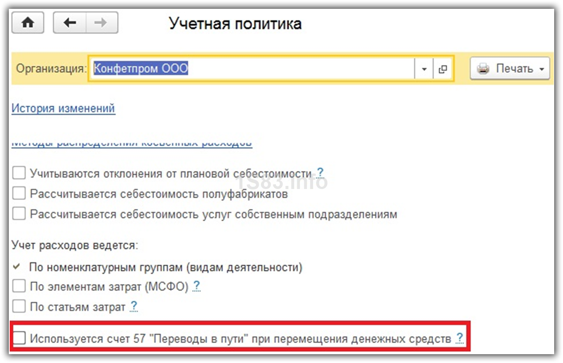Screen dimensions: 563x363
Task: Click the Home icon button
Action: point(27,23)
